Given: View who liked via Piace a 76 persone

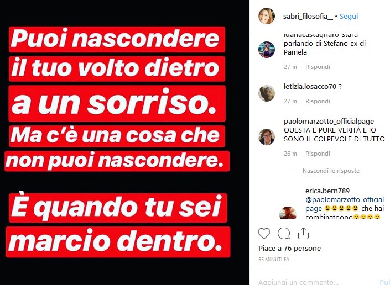Looking at the screenshot, I should coord(289,248).
